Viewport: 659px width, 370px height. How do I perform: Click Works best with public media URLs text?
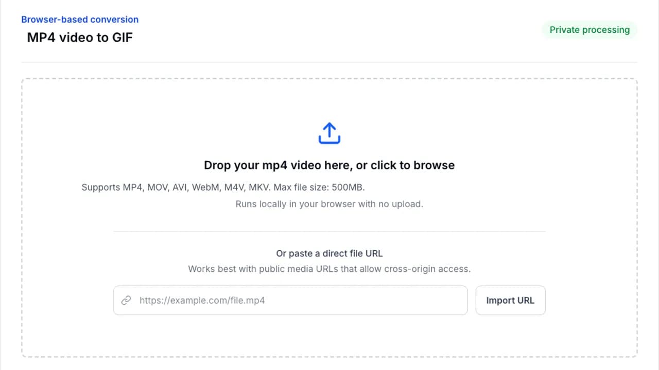(329, 269)
